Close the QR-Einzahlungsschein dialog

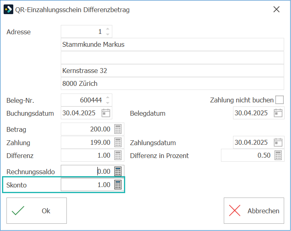pos(277,9)
